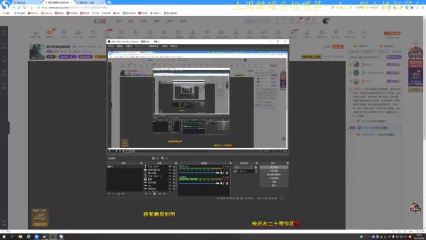The image size is (426, 240).
Task: Click browser back arrow
Action: [x=14, y=7]
